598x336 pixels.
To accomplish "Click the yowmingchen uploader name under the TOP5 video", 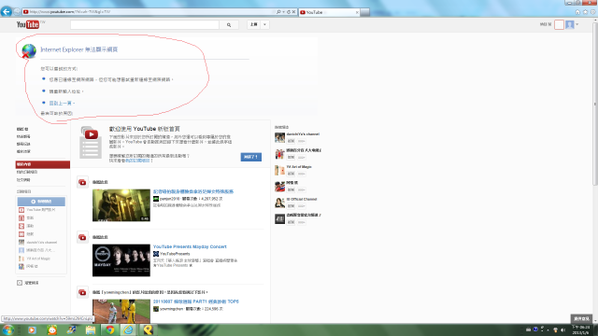I will click(171, 309).
